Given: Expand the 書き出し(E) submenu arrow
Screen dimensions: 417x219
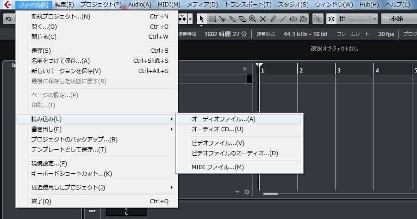Looking at the screenshot, I should tap(172, 129).
